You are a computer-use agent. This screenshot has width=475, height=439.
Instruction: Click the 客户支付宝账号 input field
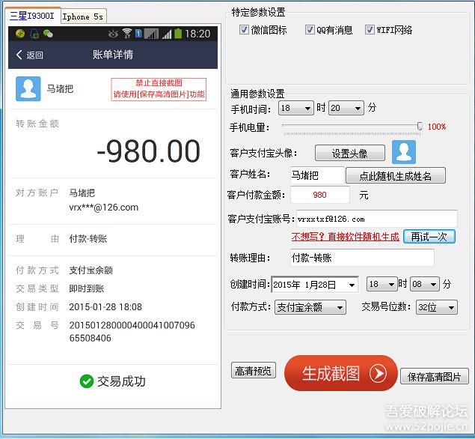click(376, 219)
